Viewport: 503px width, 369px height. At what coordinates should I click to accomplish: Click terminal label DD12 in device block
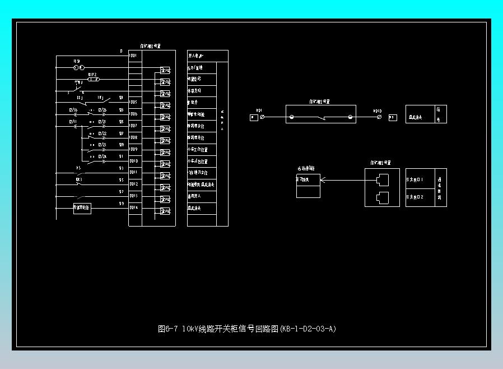tap(134, 184)
